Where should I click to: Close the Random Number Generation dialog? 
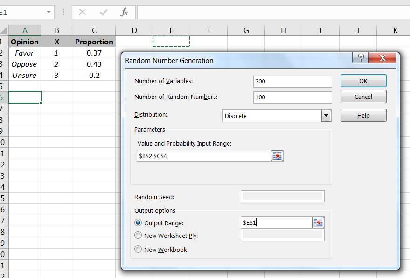click(x=382, y=58)
